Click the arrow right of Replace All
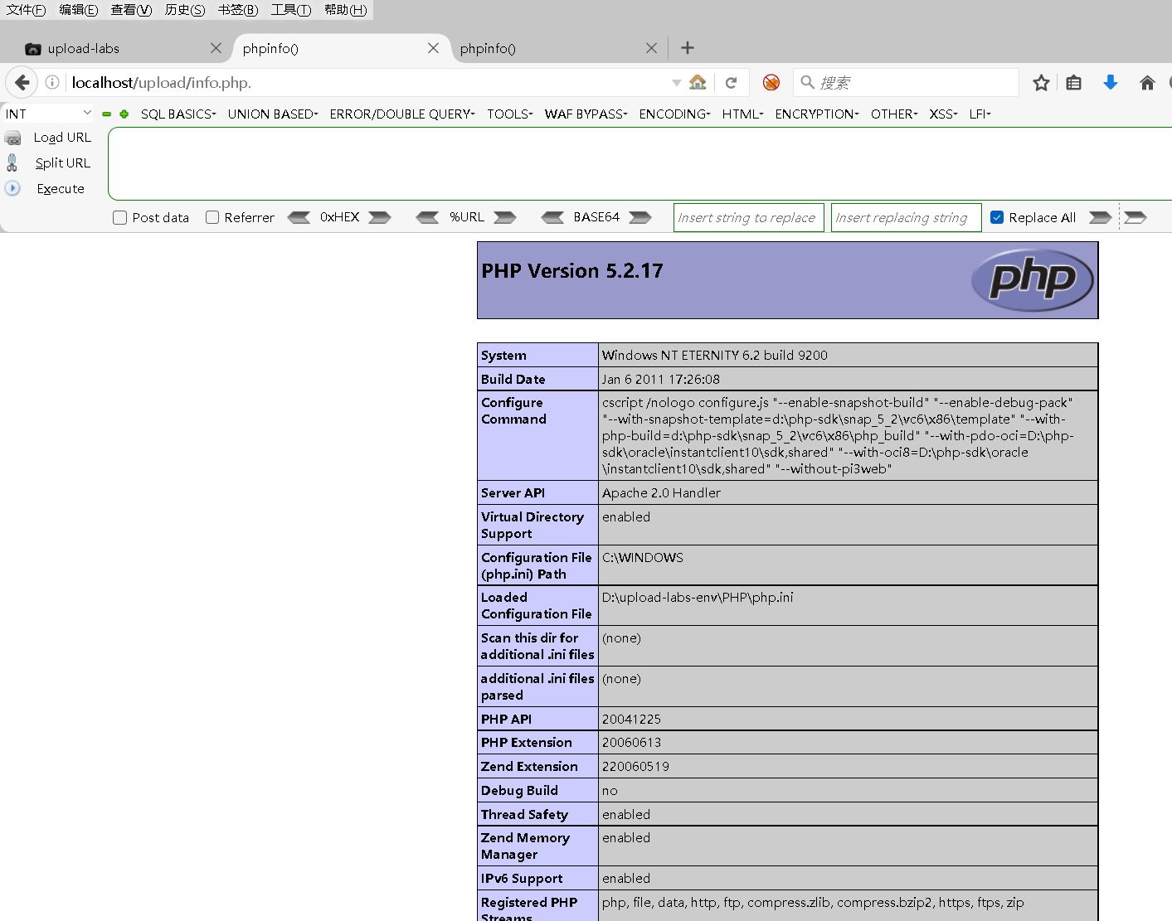Screen dimensions: 1172x921 tap(1100, 217)
